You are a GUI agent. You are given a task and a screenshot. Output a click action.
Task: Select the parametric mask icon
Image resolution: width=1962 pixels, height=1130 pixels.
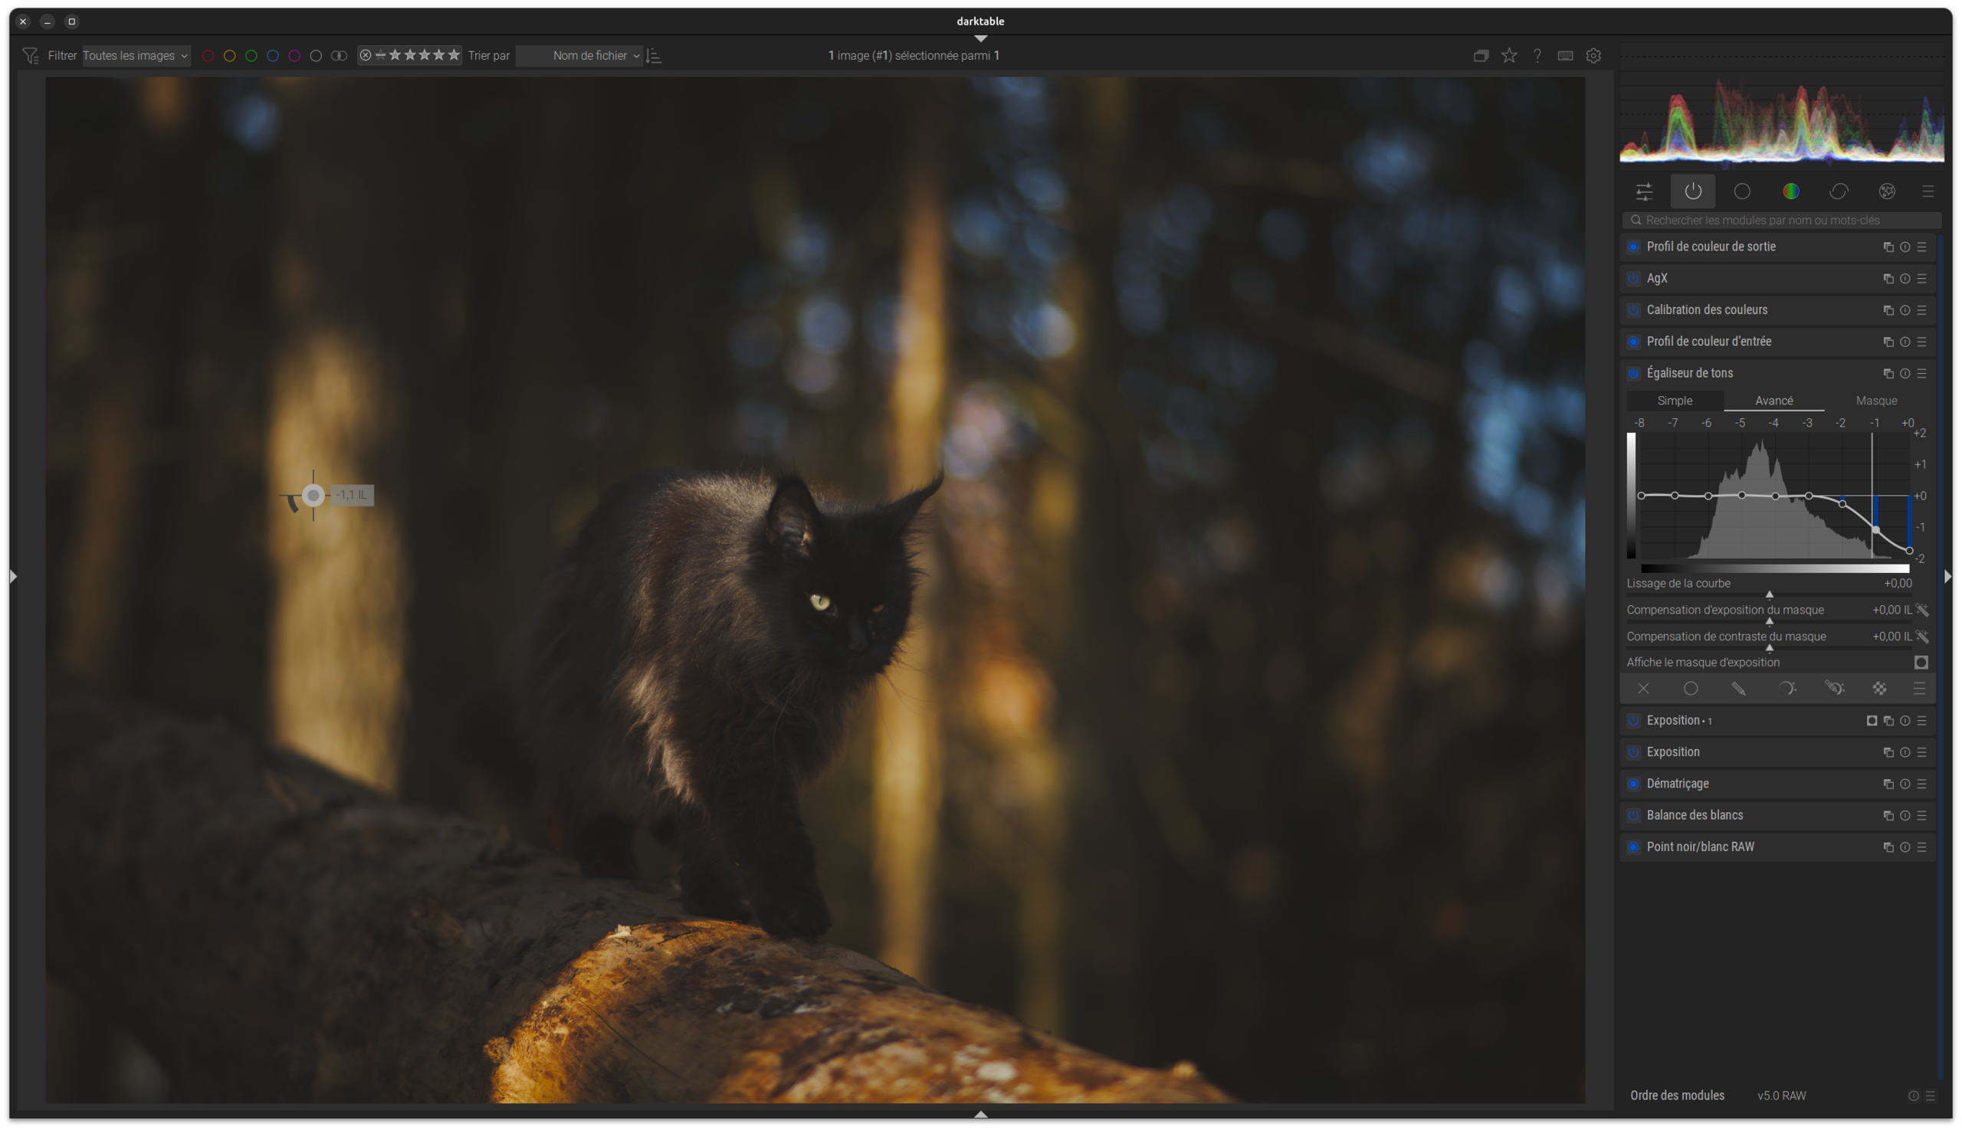[x=1786, y=689]
